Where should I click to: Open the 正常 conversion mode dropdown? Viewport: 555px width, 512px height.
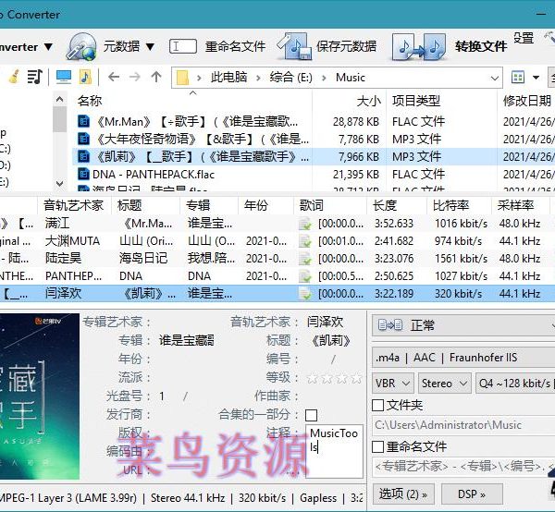(462, 325)
